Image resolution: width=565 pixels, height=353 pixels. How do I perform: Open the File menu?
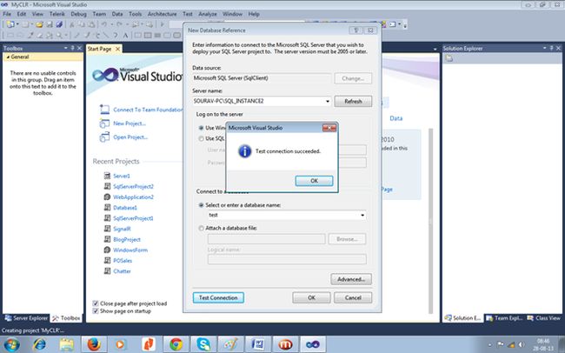[x=7, y=14]
